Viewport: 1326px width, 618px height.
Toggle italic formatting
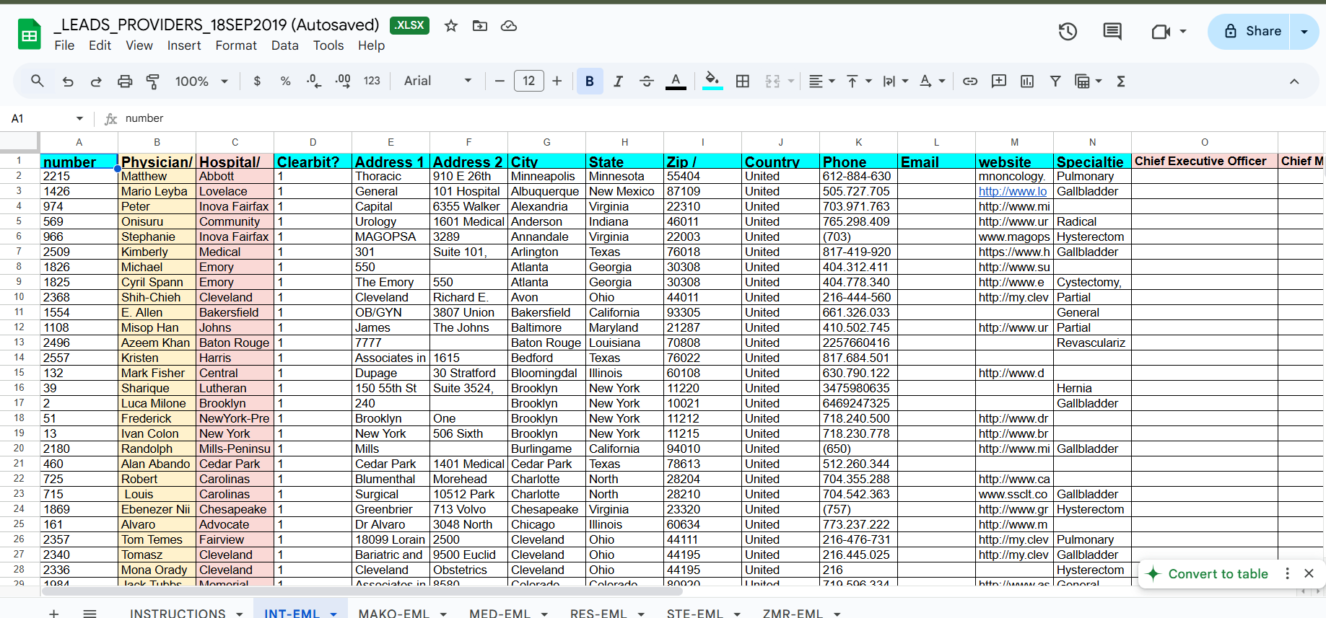coord(618,81)
